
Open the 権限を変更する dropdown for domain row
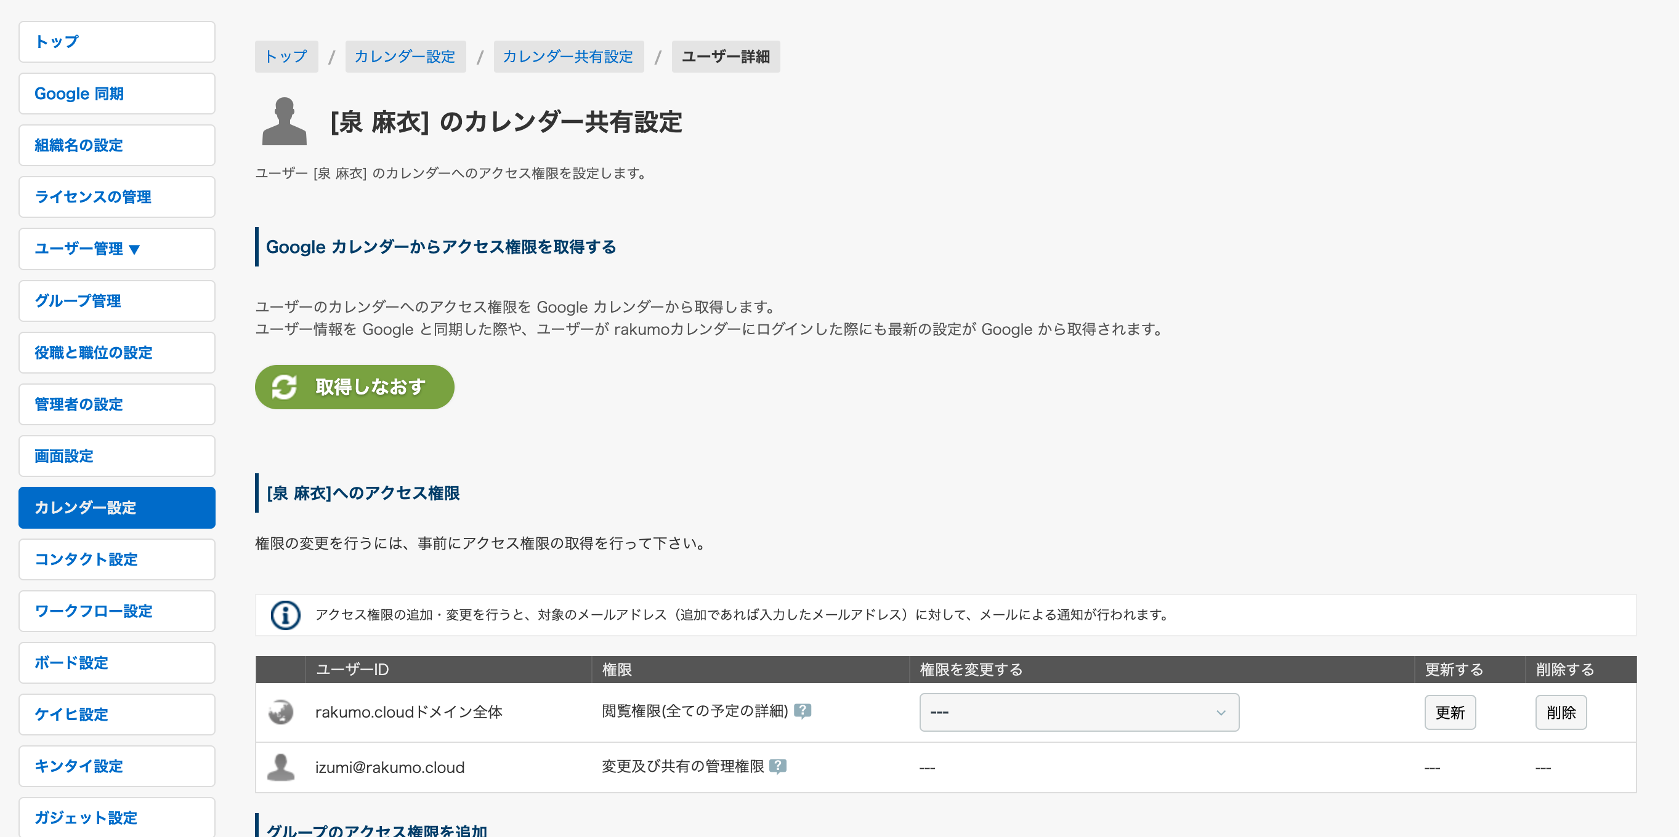1078,712
